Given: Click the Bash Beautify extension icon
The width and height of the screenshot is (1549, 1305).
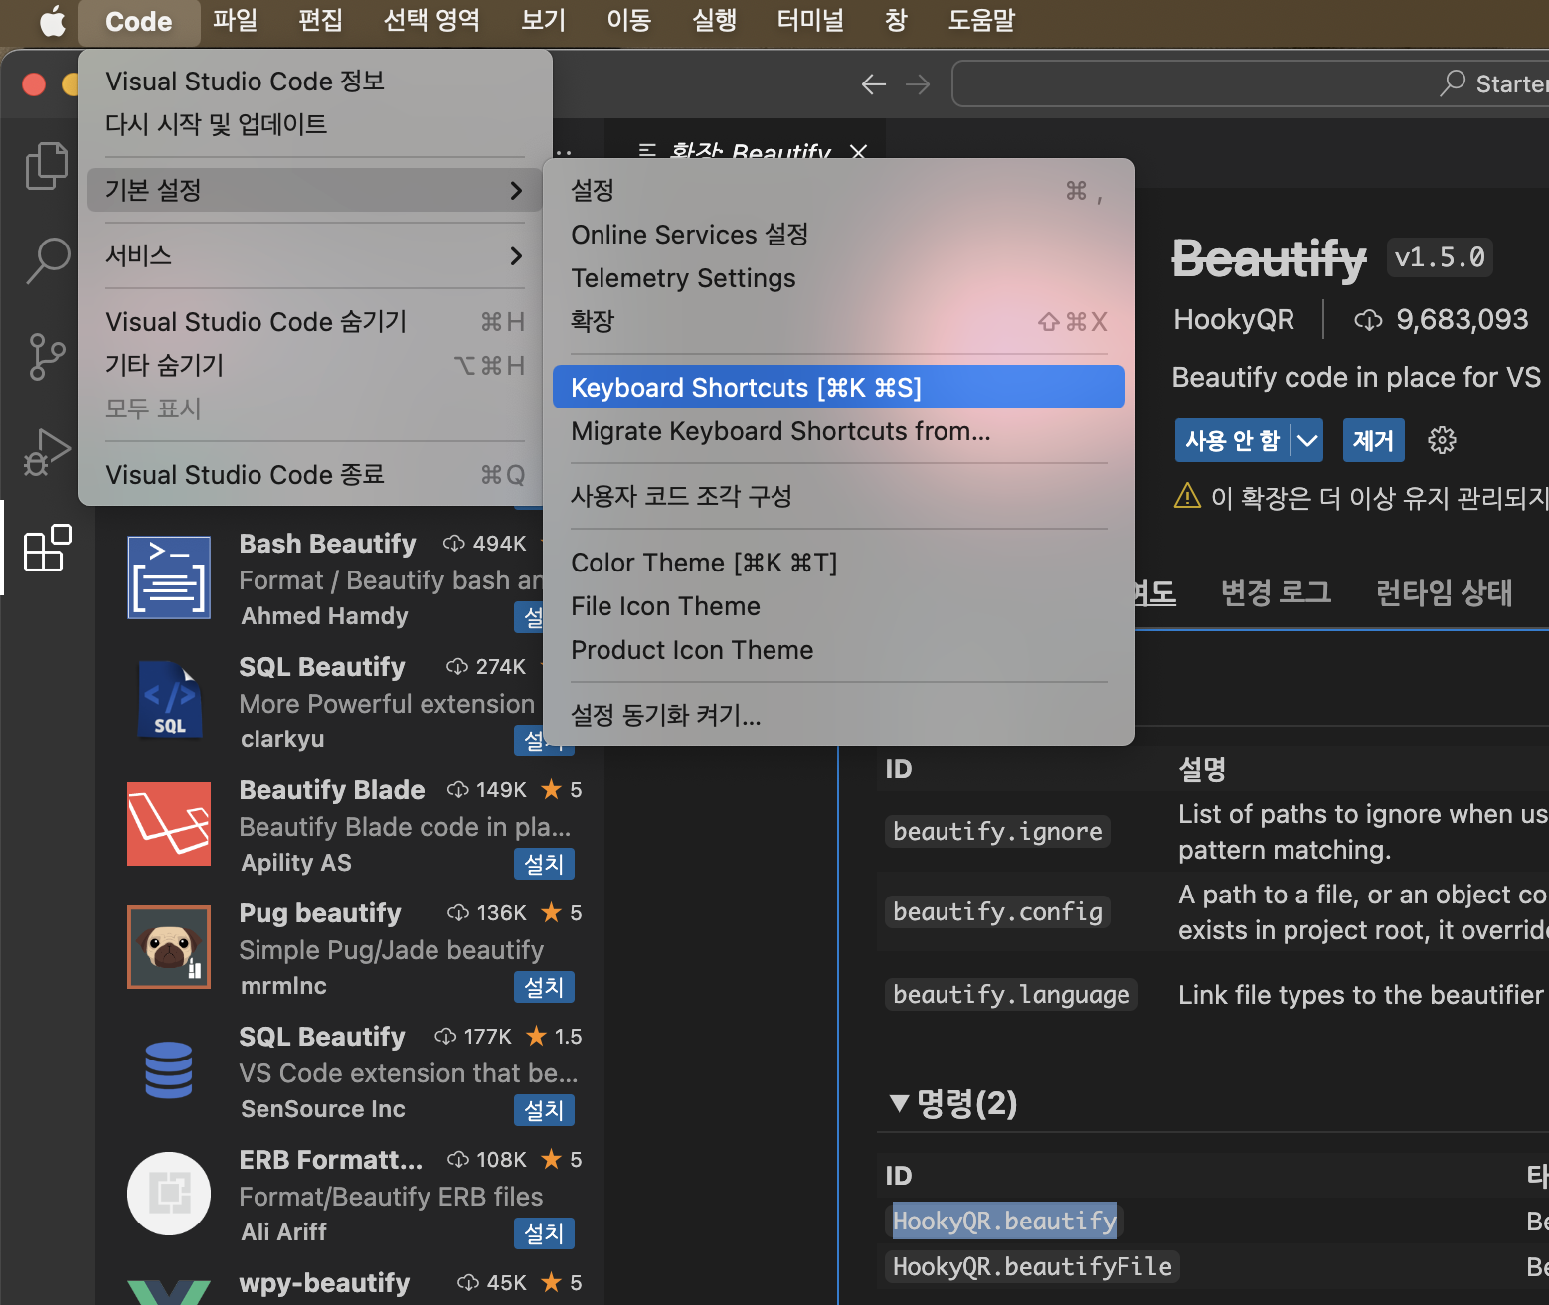Looking at the screenshot, I should pos(169,577).
